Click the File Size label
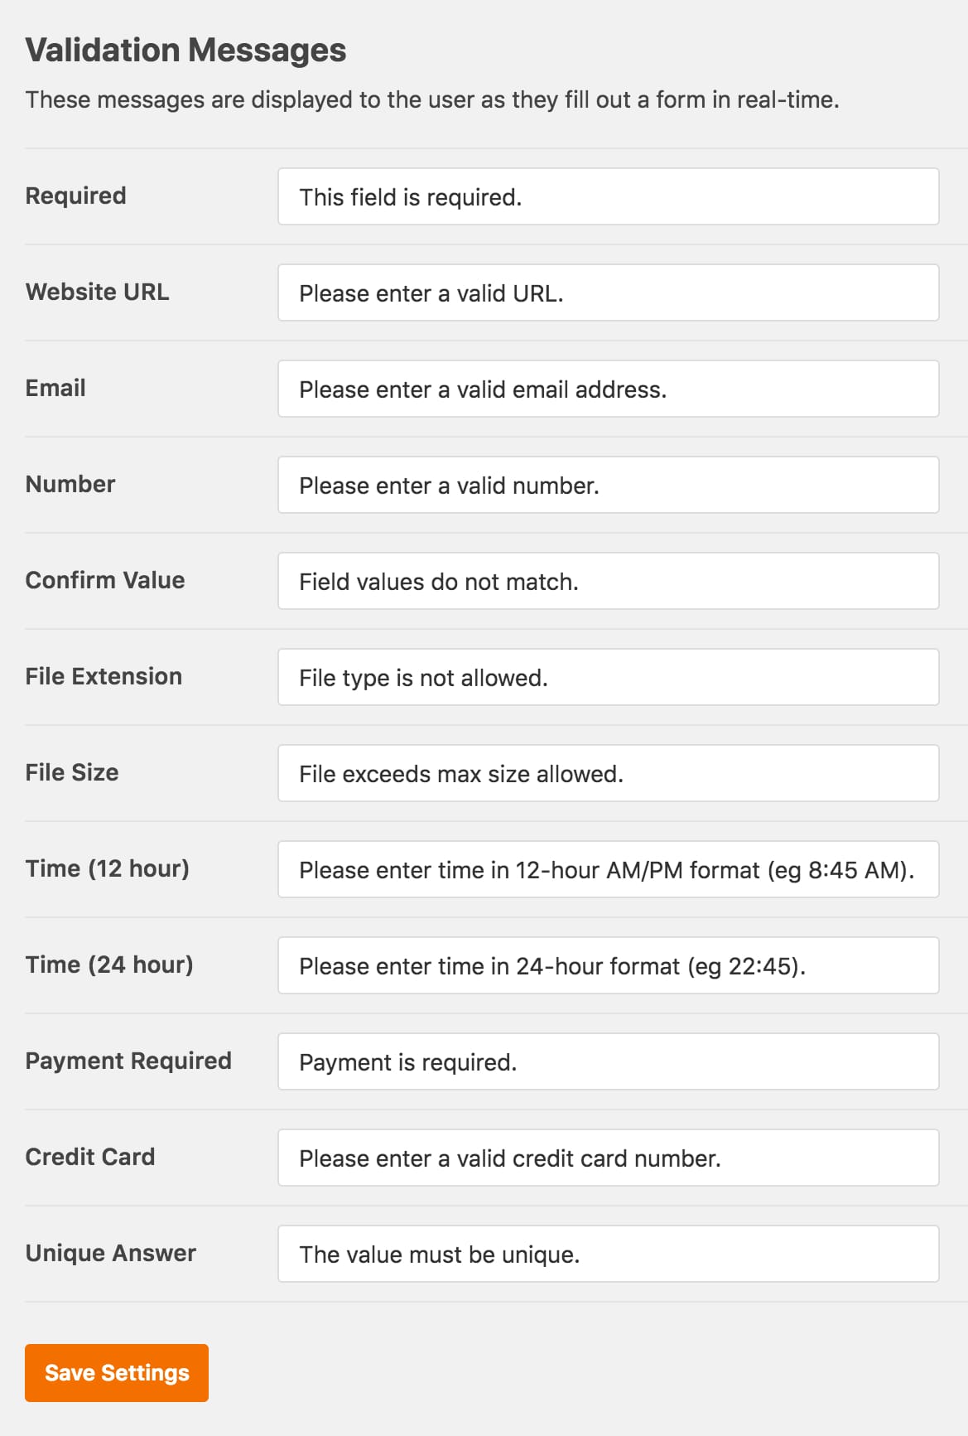Viewport: 968px width, 1436px height. click(x=71, y=772)
